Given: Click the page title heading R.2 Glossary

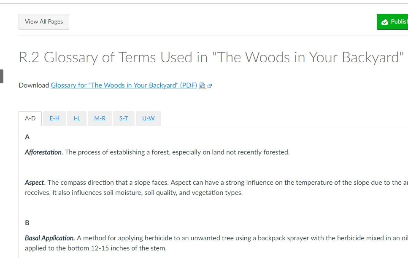Looking at the screenshot, I should pyautogui.click(x=211, y=57).
